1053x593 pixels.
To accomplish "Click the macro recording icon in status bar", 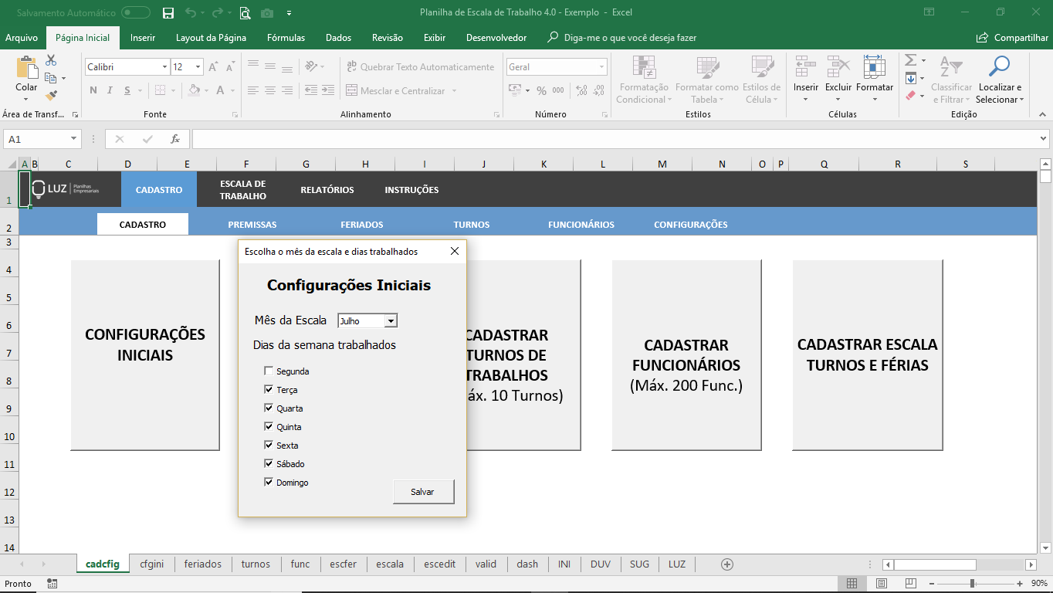I will 52,584.
